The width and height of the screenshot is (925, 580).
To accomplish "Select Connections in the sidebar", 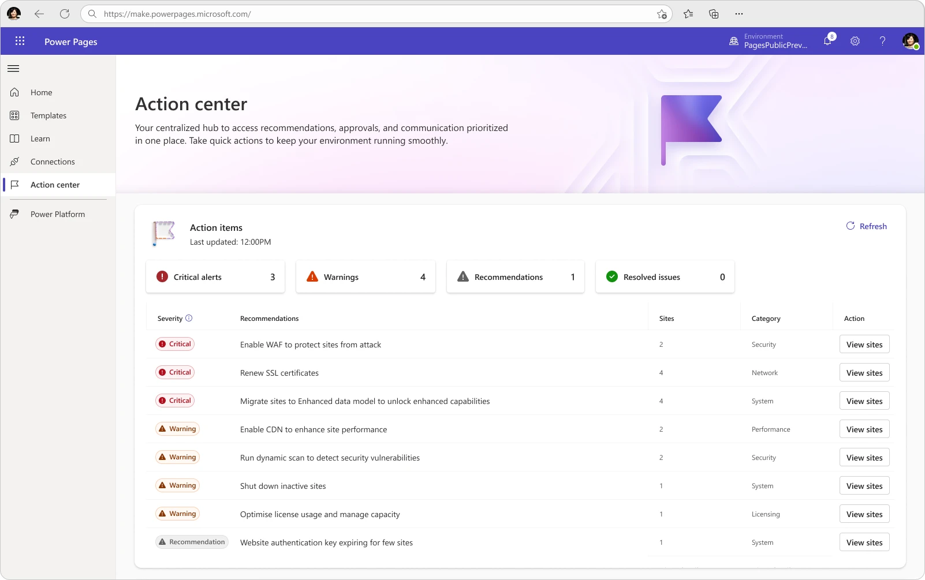I will point(53,162).
